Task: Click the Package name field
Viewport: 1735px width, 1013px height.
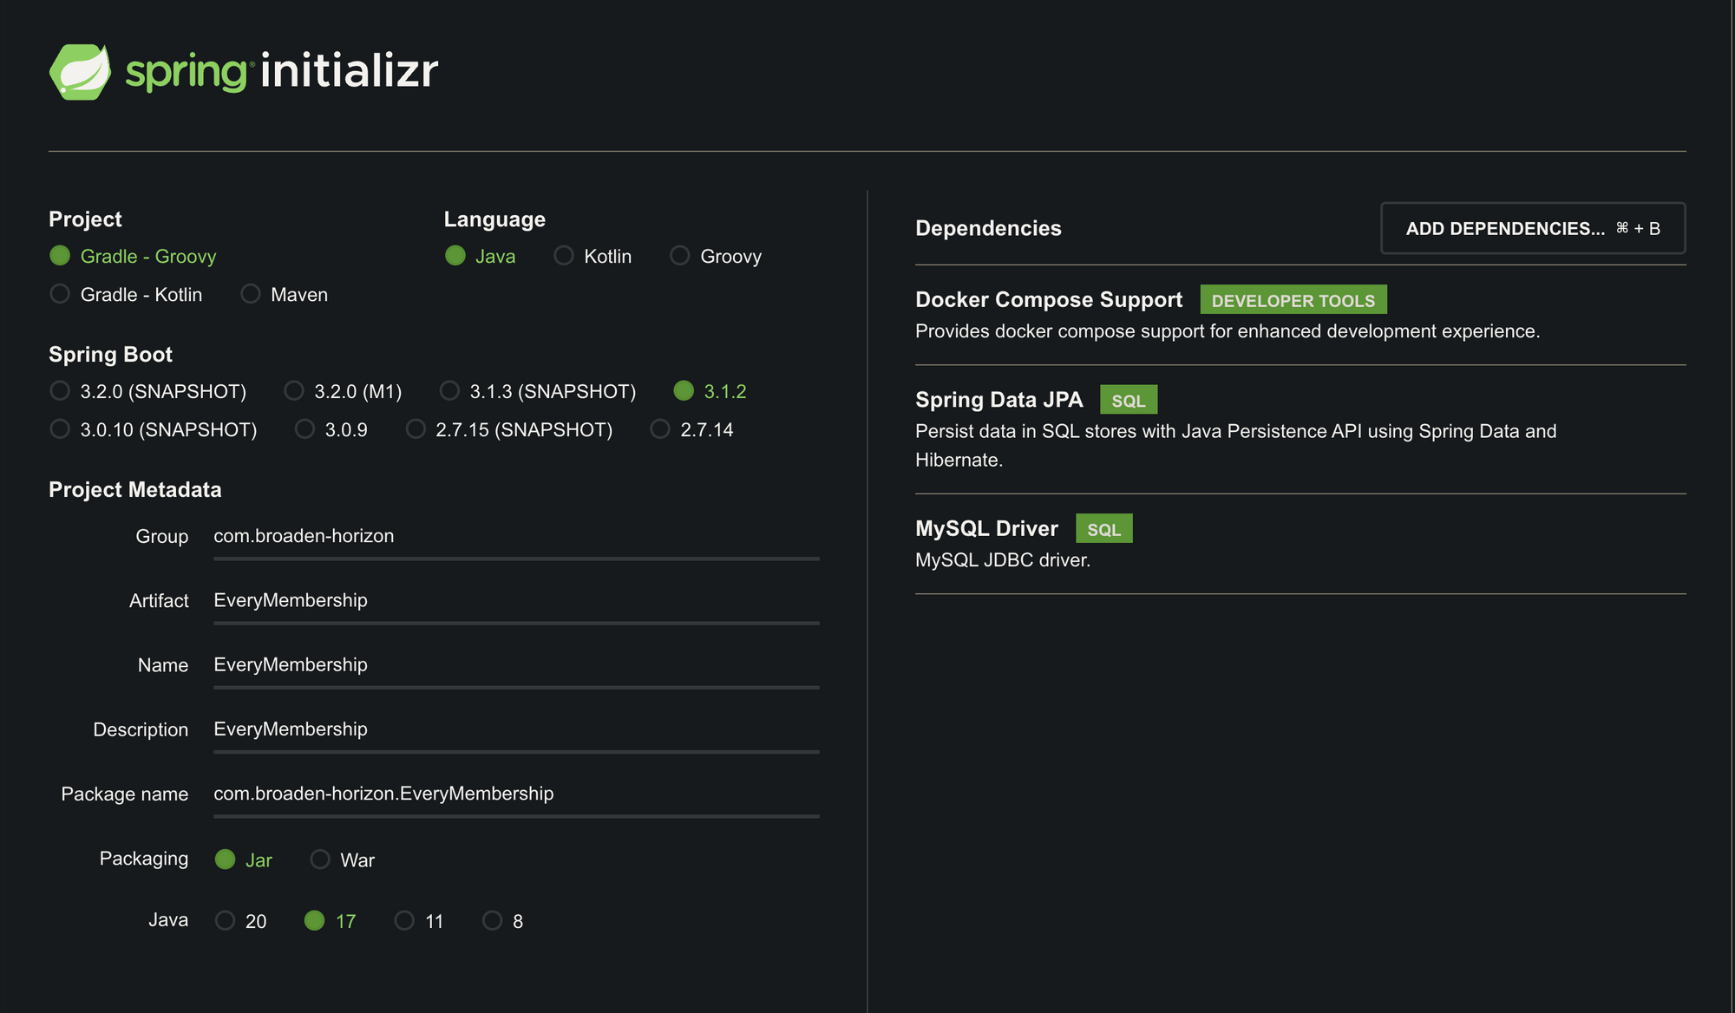Action: coord(515,794)
